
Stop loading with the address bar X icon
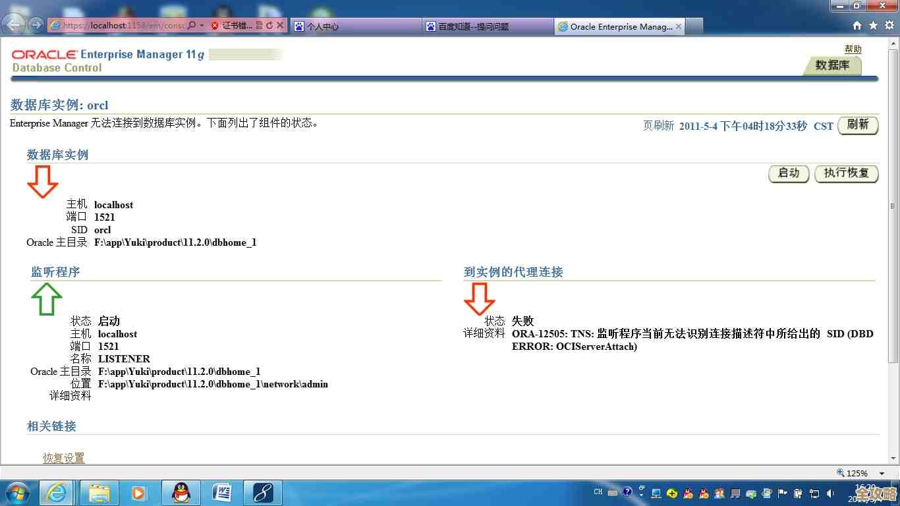point(280,26)
